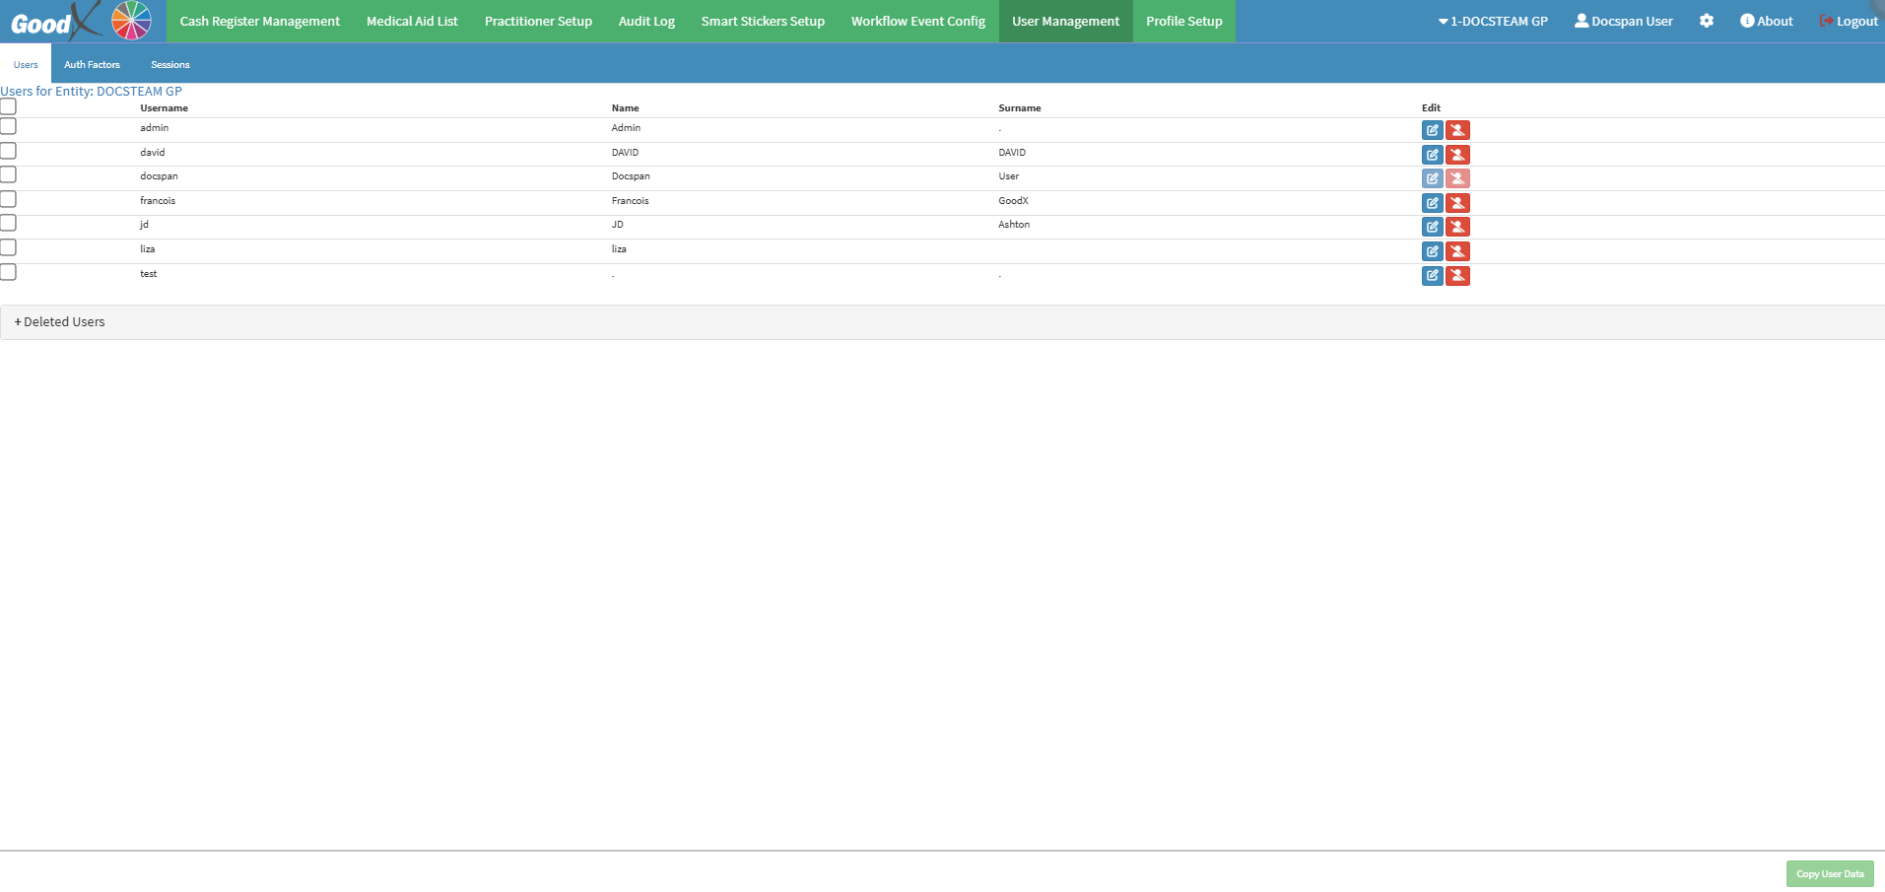This screenshot has width=1885, height=892.
Task: Open edit for user liza
Action: tap(1432, 251)
